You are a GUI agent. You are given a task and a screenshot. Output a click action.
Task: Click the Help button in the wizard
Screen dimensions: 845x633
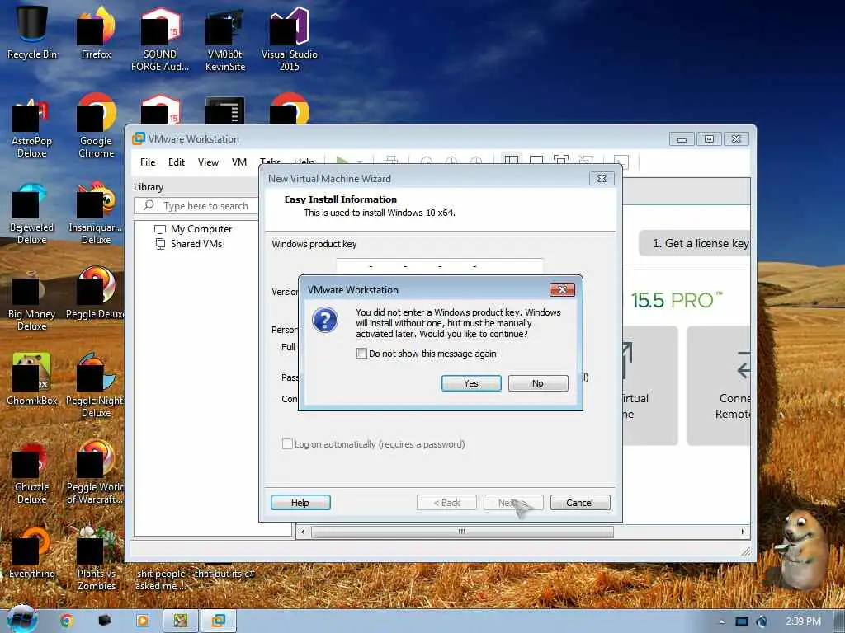coord(300,503)
